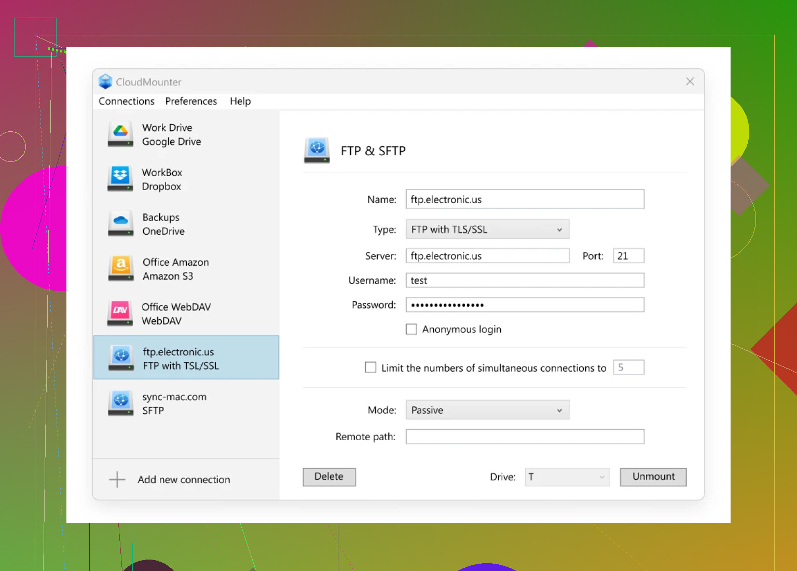Viewport: 797px width, 571px height.
Task: Enable the Anonymous login checkbox
Action: (411, 330)
